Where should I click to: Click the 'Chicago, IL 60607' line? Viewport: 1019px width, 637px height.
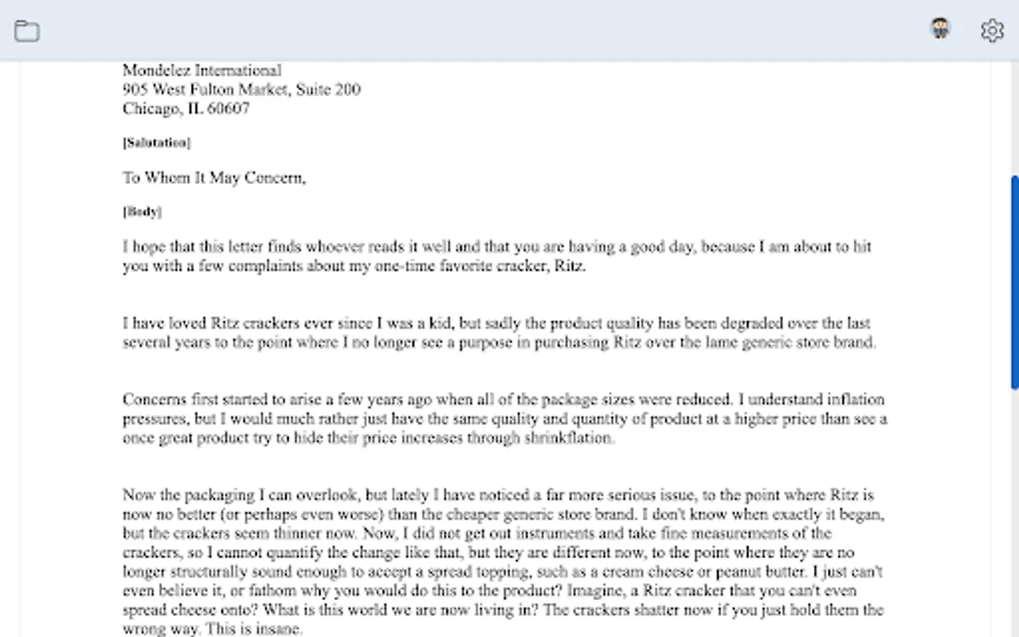pos(185,108)
